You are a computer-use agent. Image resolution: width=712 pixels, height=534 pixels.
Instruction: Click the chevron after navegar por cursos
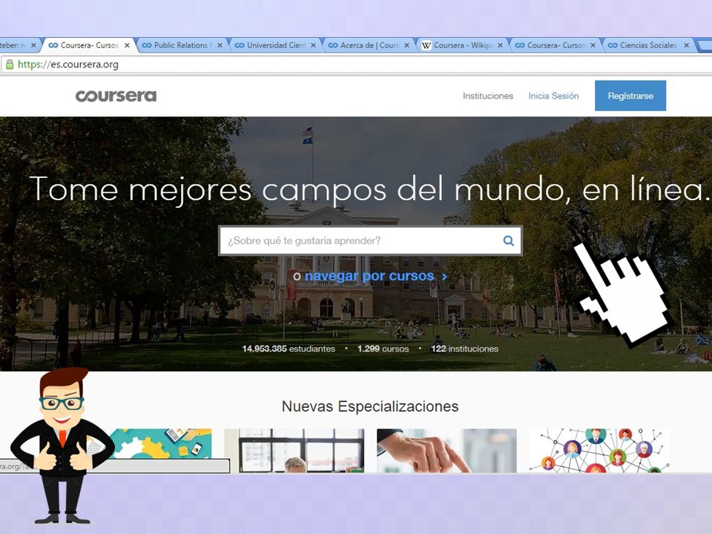(444, 276)
